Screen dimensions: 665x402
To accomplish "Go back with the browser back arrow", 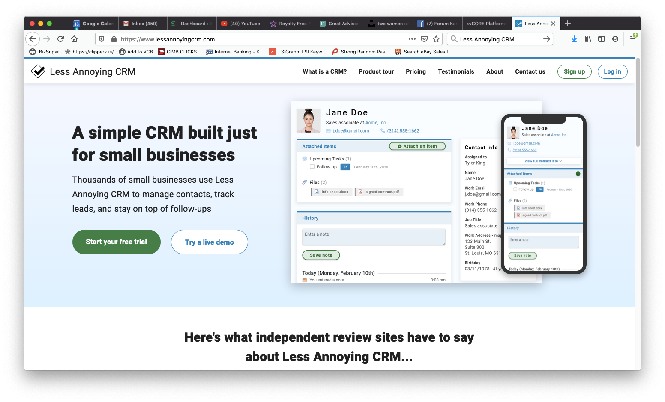I will [x=33, y=39].
